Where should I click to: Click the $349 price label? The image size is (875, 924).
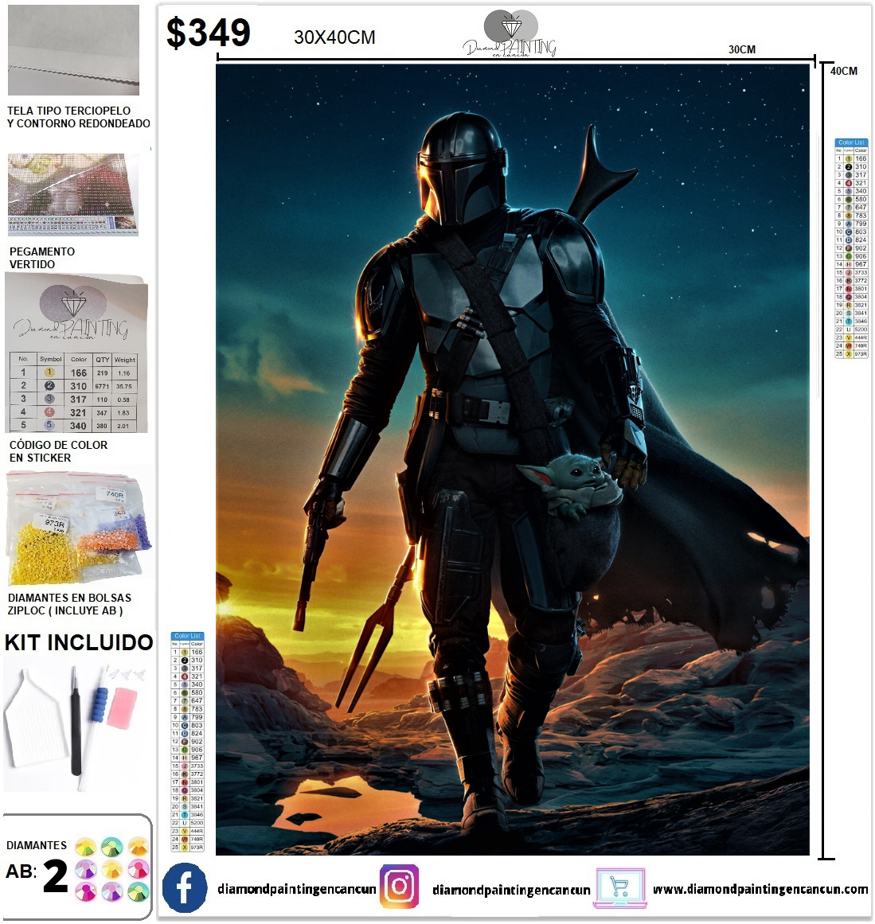tap(208, 33)
